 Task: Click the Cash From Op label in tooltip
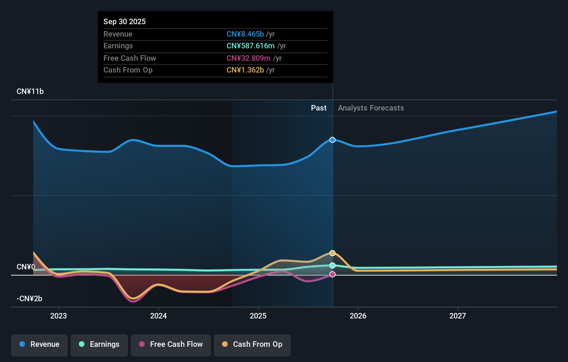pyautogui.click(x=128, y=70)
